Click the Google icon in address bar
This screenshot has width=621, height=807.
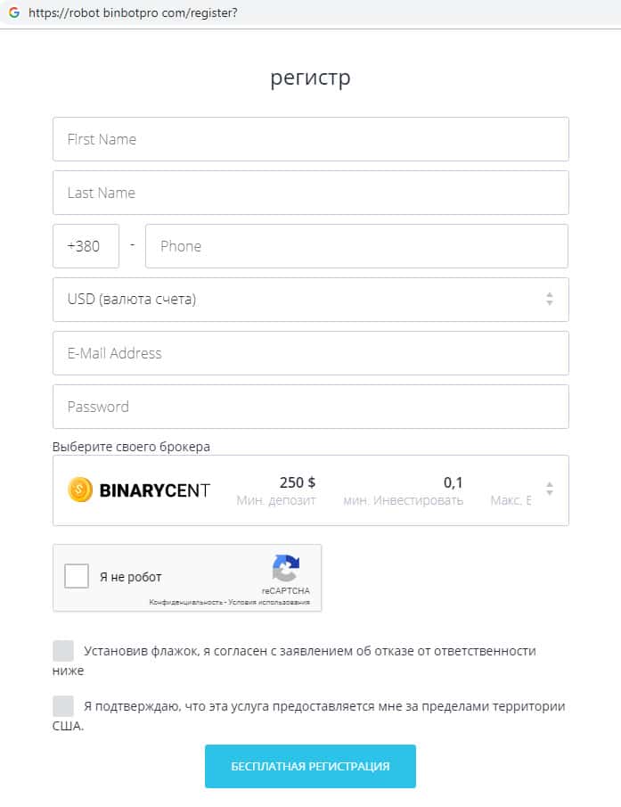pyautogui.click(x=13, y=13)
